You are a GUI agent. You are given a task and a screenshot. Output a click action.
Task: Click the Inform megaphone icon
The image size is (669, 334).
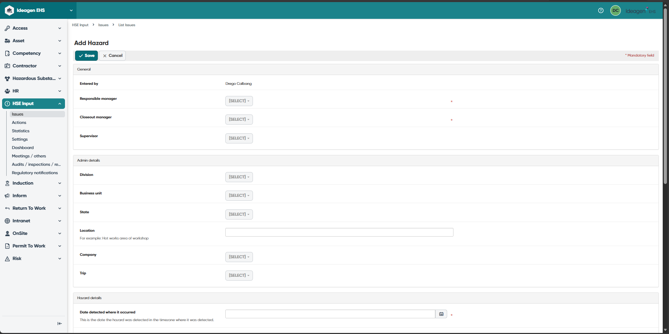point(7,196)
